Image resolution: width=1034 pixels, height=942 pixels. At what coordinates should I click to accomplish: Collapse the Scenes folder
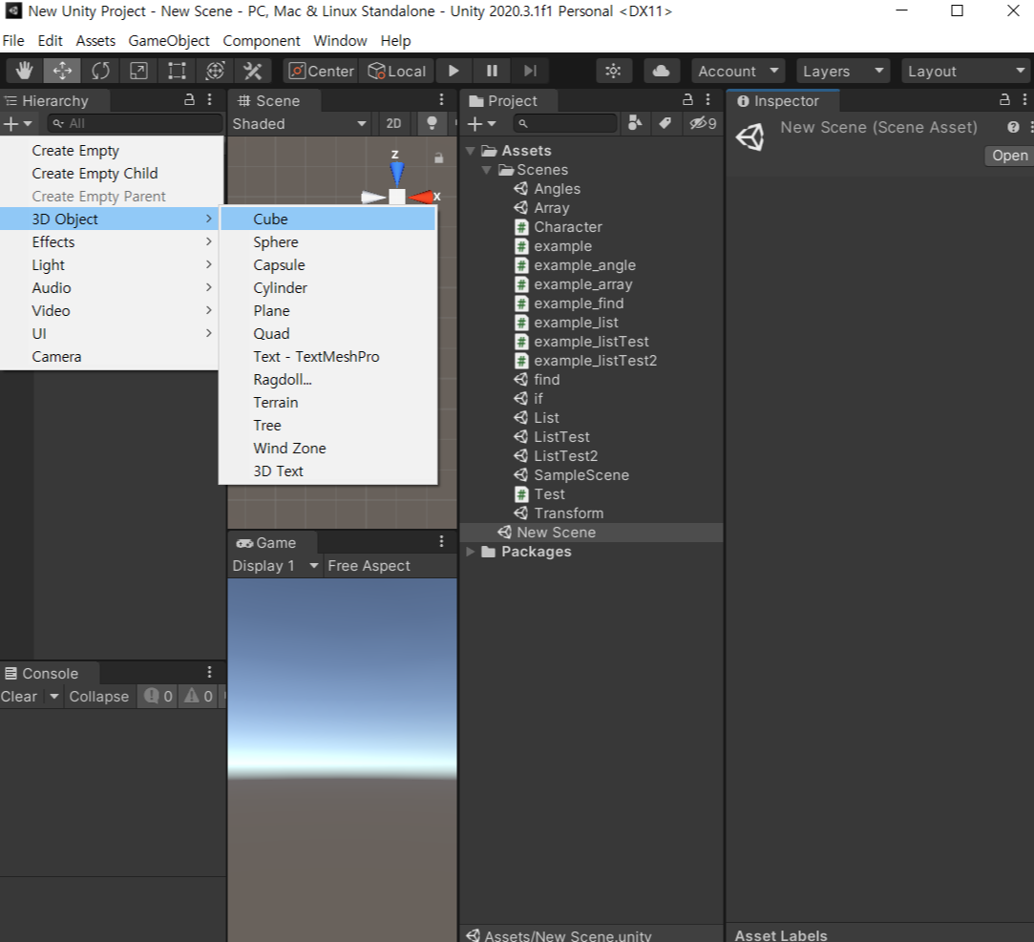pyautogui.click(x=487, y=170)
